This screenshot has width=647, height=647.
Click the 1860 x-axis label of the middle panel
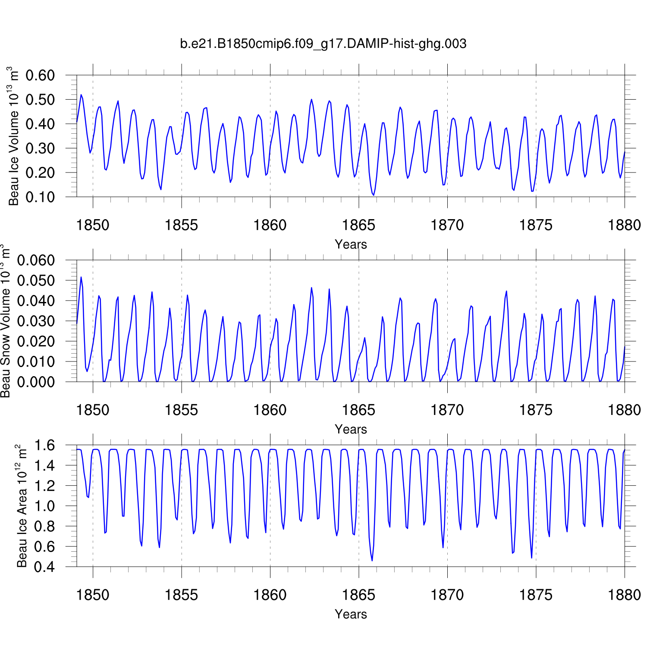pos(270,410)
